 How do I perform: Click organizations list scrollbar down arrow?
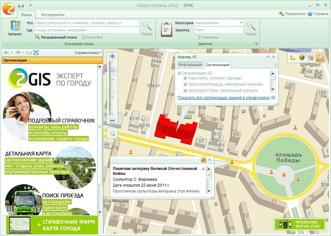pos(273,90)
